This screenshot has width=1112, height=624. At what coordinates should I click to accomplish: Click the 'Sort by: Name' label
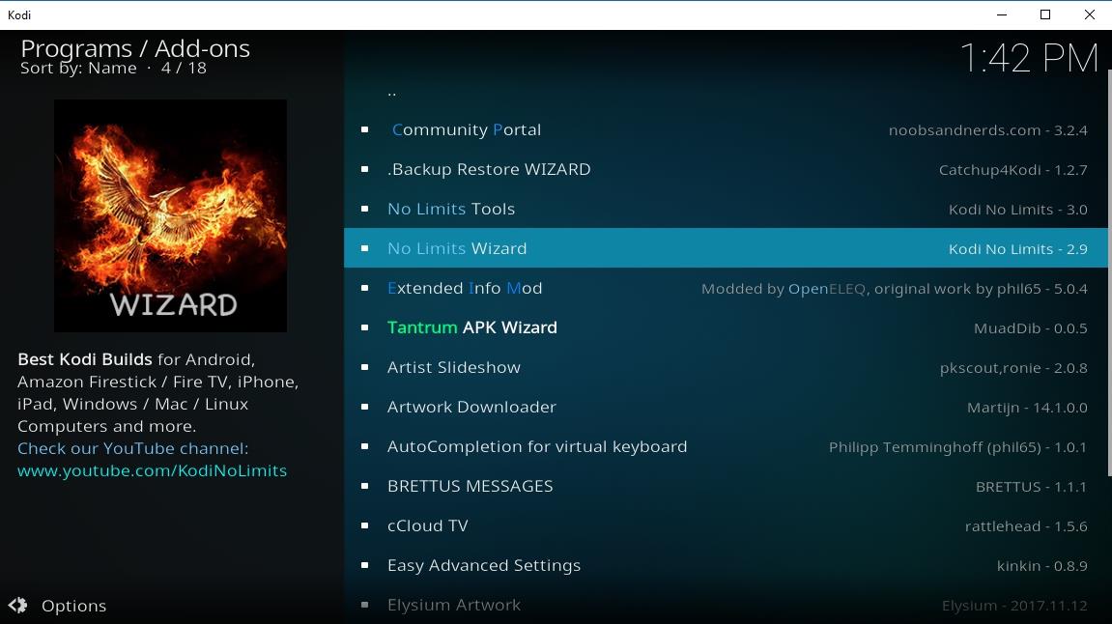78,68
